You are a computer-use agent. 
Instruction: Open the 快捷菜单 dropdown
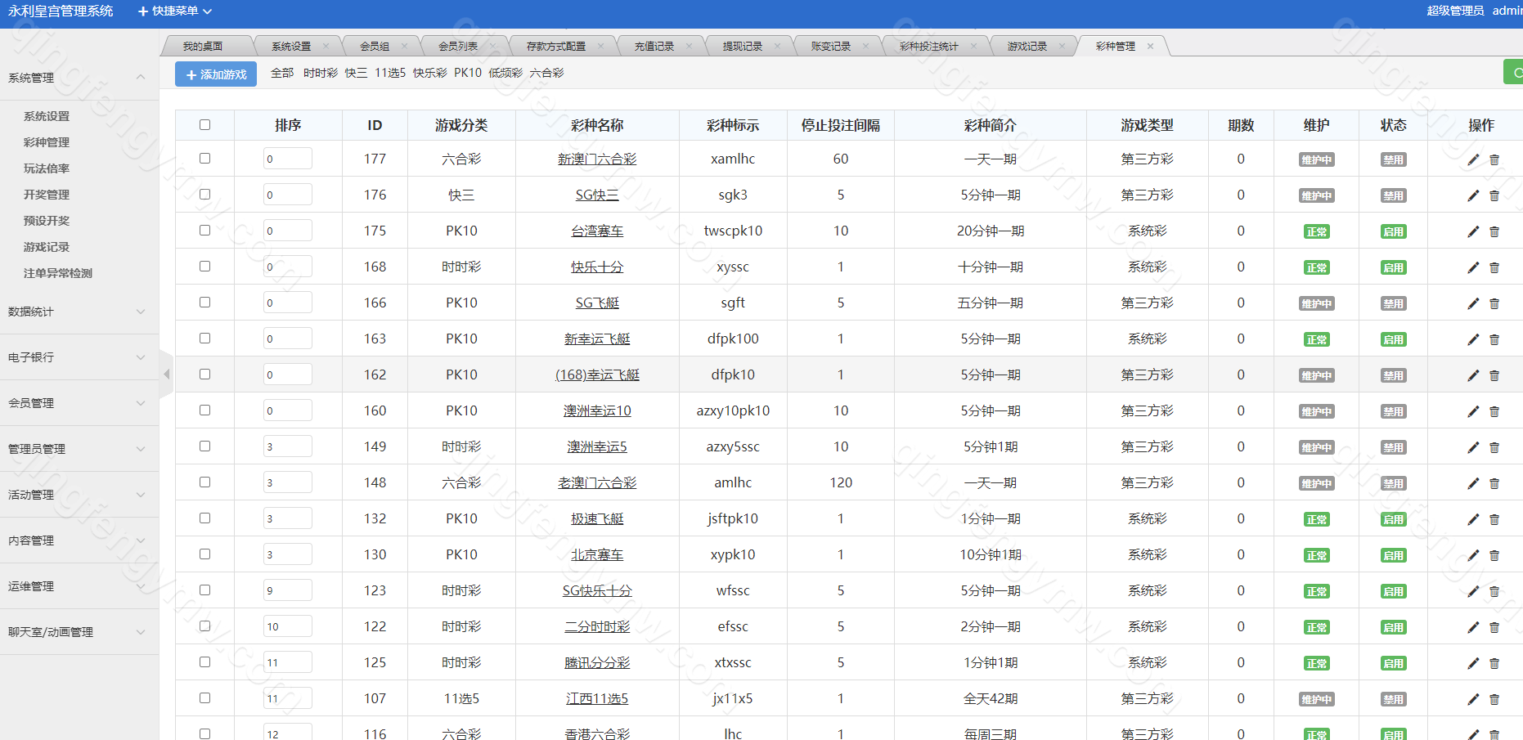[x=175, y=11]
